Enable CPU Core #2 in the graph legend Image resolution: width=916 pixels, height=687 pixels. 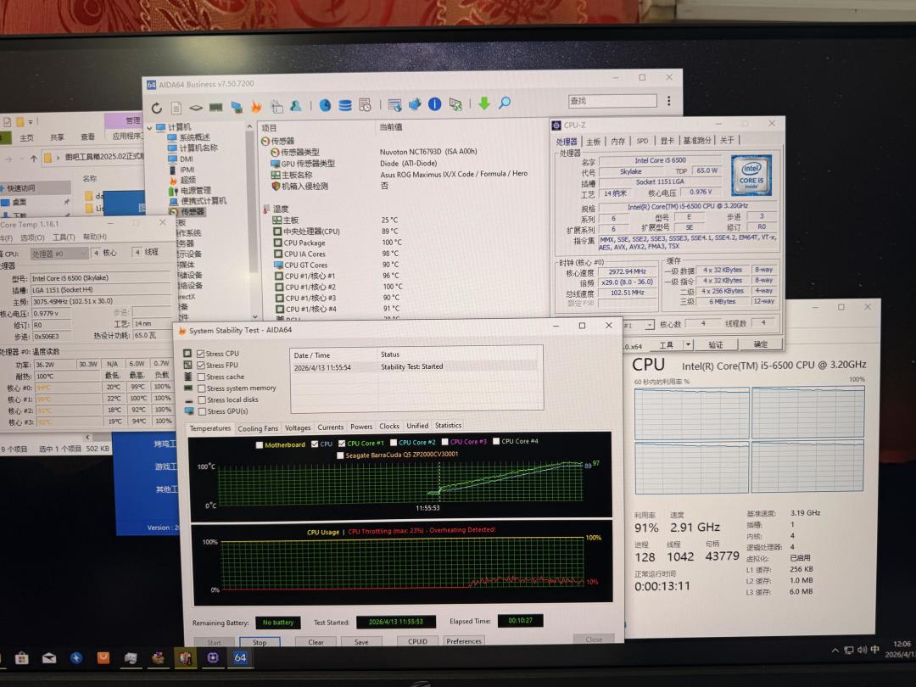(x=394, y=442)
